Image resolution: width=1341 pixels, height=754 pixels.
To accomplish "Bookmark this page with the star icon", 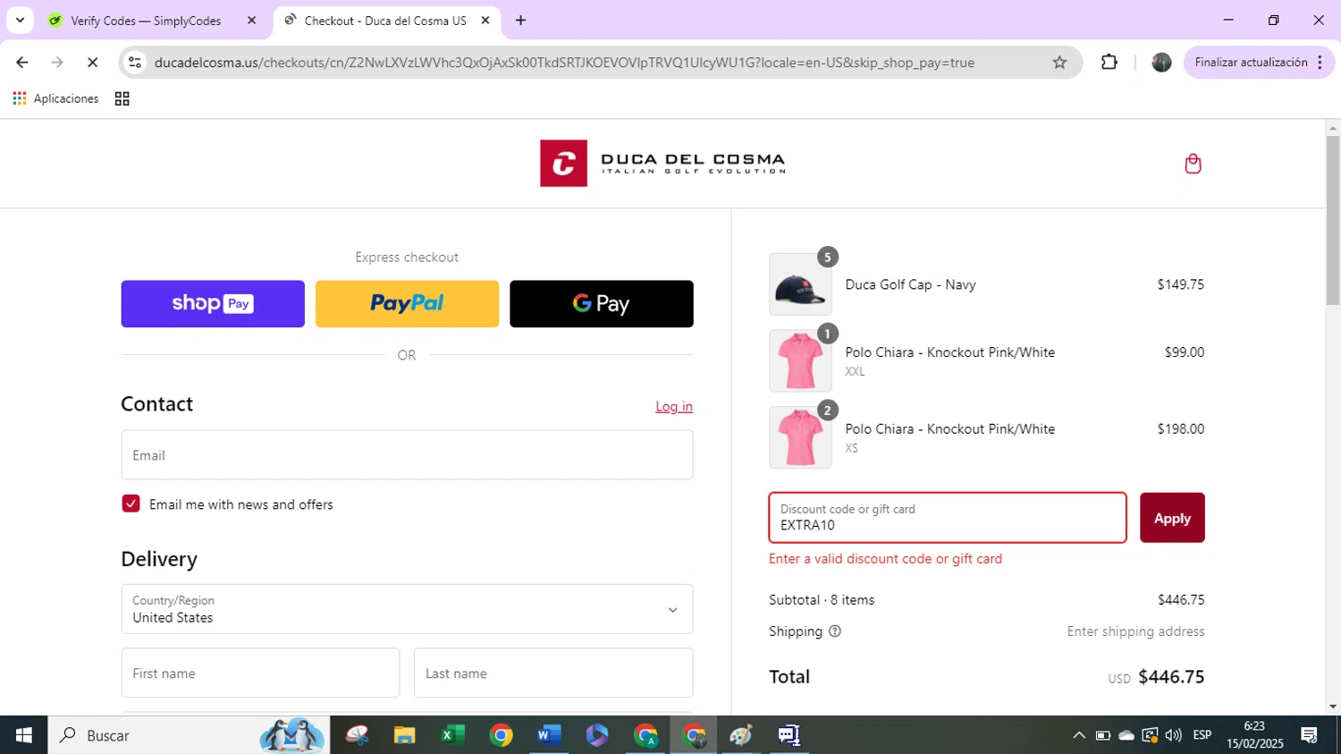I will 1059,63.
